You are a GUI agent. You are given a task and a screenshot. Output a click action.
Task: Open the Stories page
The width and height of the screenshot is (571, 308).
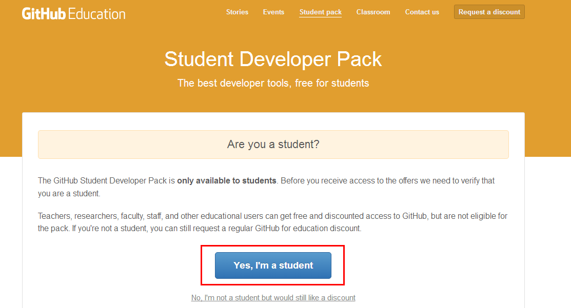(237, 12)
